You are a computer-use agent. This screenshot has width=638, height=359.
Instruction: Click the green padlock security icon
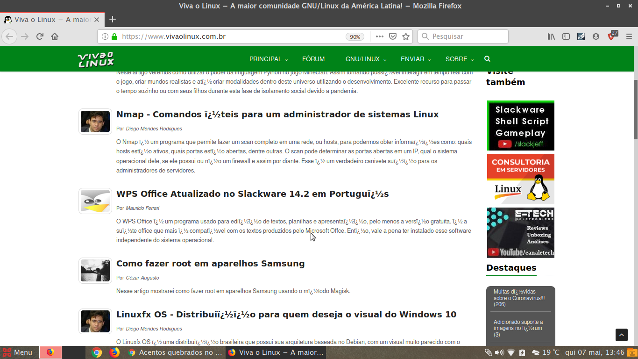click(114, 36)
